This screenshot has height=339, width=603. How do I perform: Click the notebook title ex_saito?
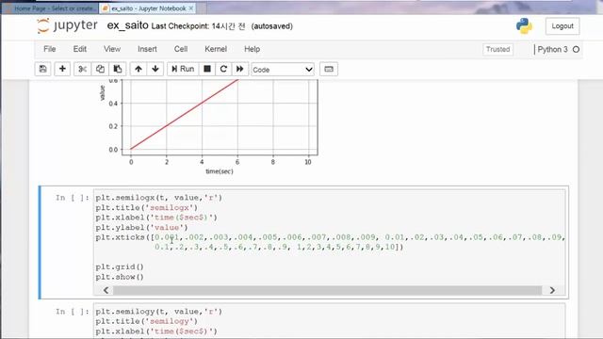pos(128,25)
